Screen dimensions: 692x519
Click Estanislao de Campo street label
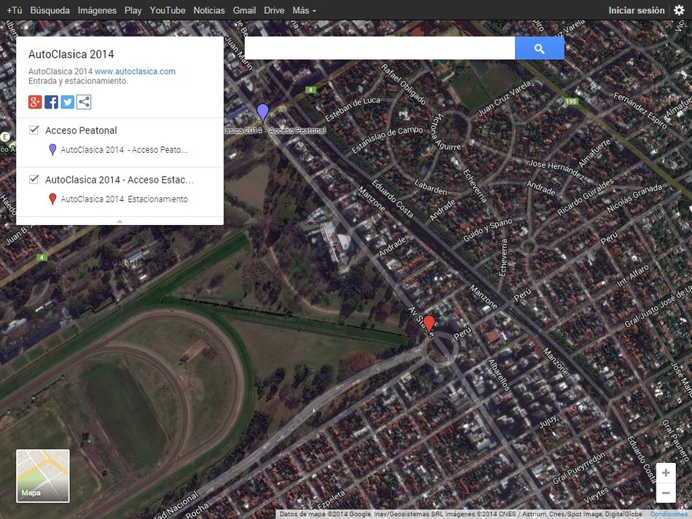pos(387,139)
